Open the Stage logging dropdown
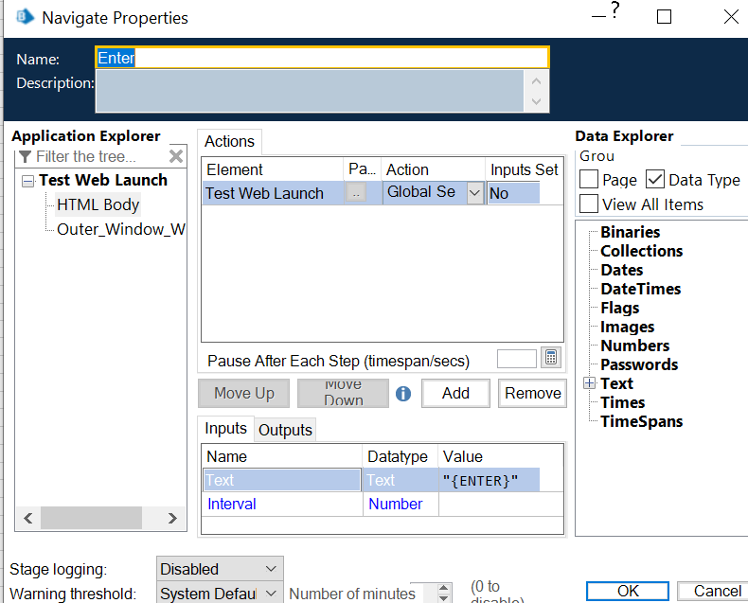The width and height of the screenshot is (748, 603). (x=272, y=569)
